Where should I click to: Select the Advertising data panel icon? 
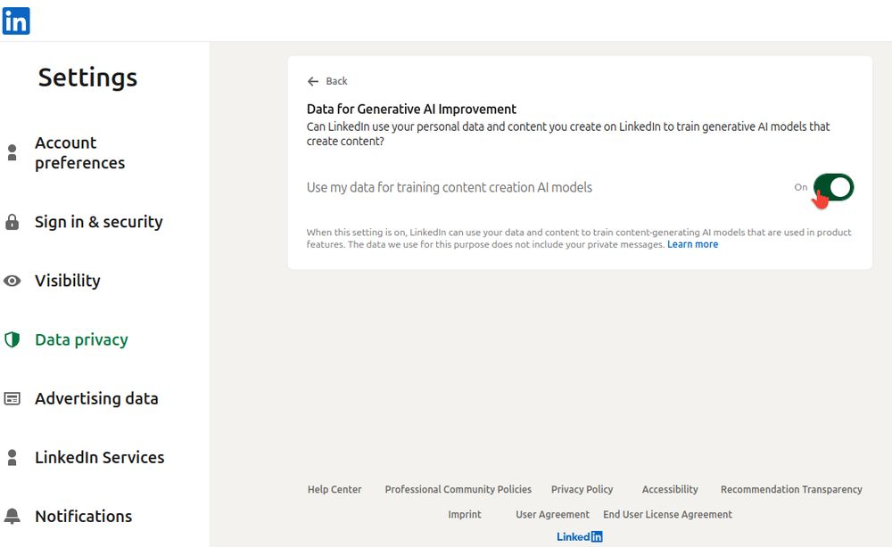13,398
